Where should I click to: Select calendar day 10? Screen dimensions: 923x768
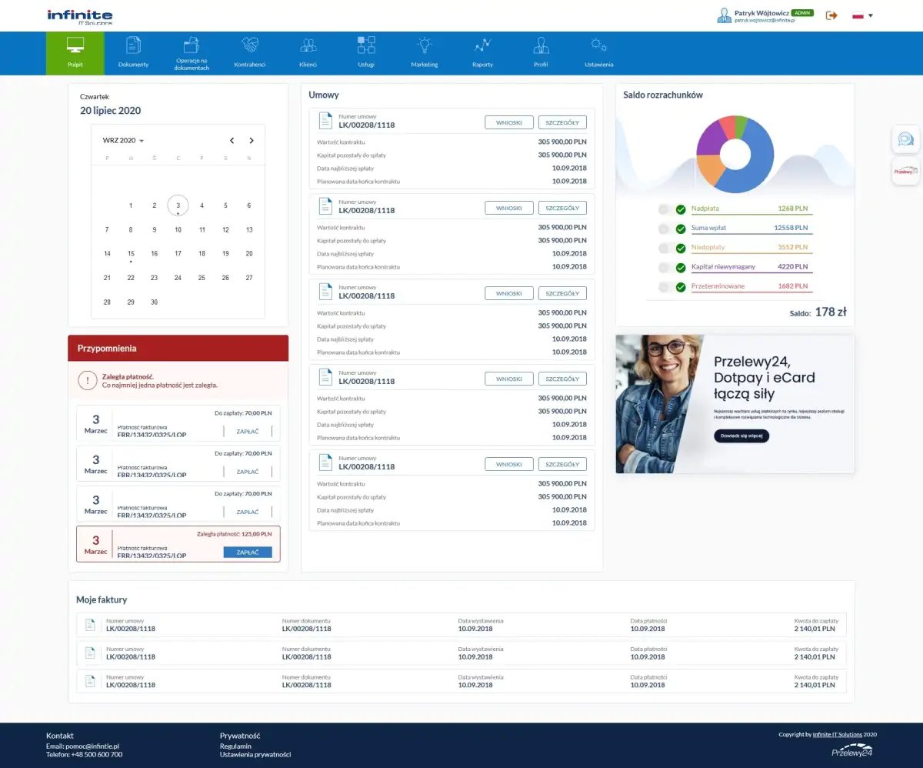pyautogui.click(x=178, y=229)
